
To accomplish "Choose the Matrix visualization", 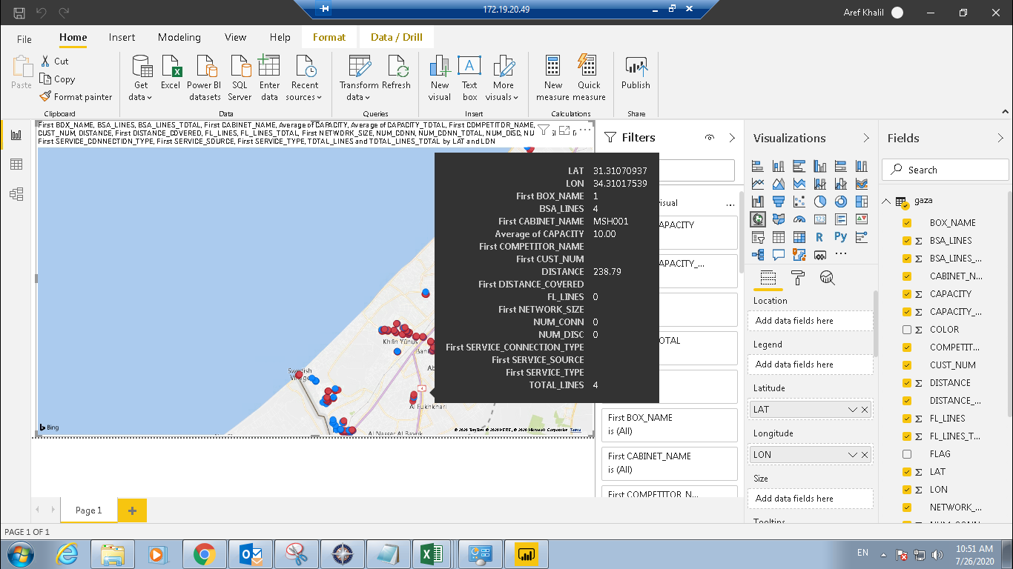I will click(x=799, y=237).
